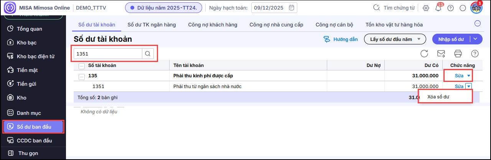Click the Tìm chứng từ text
The height and width of the screenshot is (160, 491).
pos(399,8)
